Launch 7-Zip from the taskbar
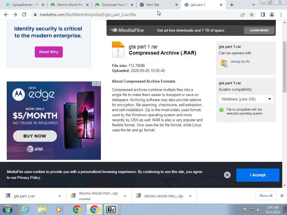This screenshot has width=287, height=215. click(x=111, y=209)
